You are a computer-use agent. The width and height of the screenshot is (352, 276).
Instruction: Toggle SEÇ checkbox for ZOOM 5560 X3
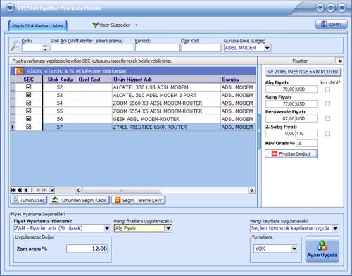coord(29,103)
